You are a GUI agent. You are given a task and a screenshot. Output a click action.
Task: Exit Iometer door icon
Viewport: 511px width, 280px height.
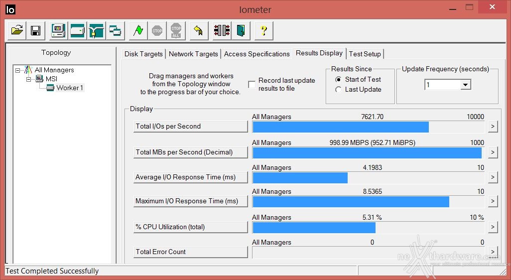pos(241,30)
